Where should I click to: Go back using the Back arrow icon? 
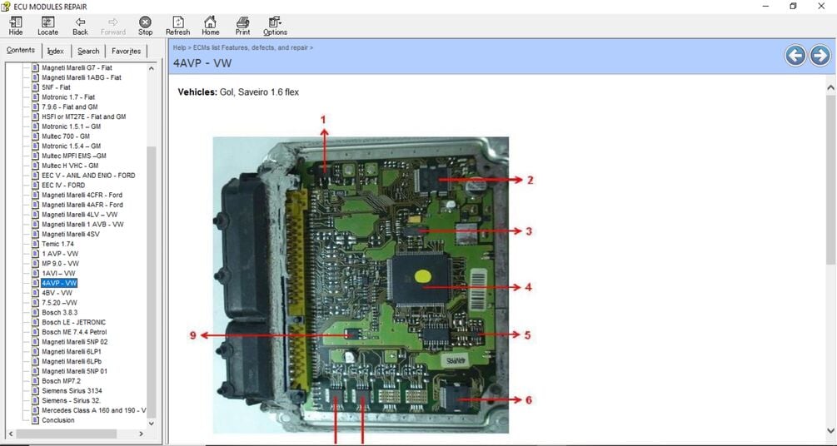tap(80, 22)
